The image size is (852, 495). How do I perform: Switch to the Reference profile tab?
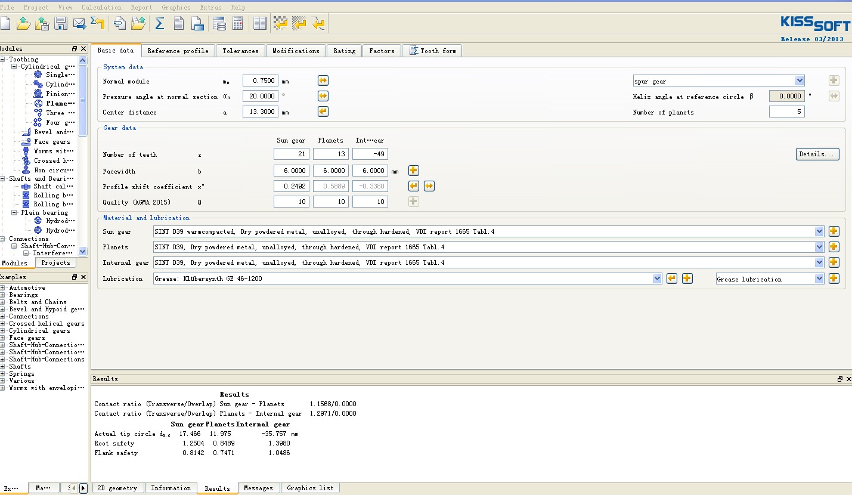pyautogui.click(x=178, y=51)
